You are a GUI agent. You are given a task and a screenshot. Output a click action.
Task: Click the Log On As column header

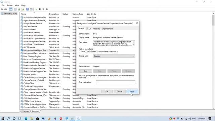[93, 14]
